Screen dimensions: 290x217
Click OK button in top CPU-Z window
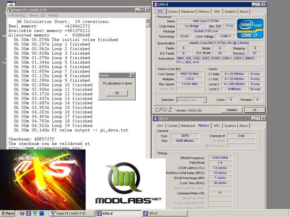pos(255,110)
